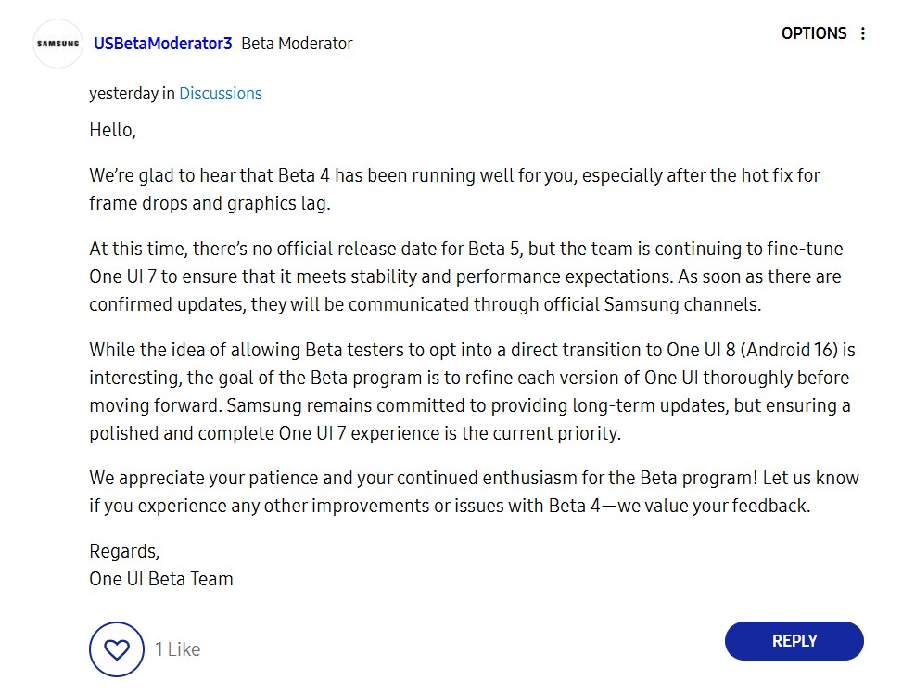Click the blue REPLY button

coord(794,641)
